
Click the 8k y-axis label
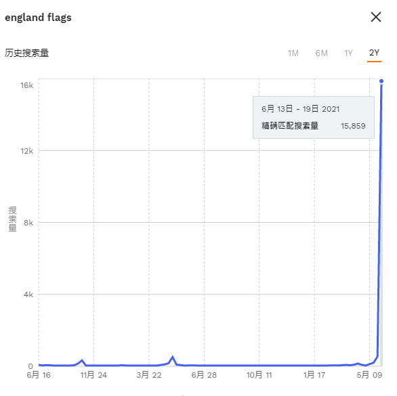coord(28,223)
